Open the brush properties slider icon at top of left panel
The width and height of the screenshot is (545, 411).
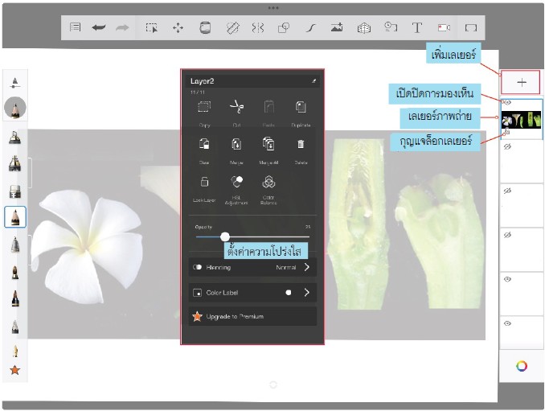click(x=14, y=83)
